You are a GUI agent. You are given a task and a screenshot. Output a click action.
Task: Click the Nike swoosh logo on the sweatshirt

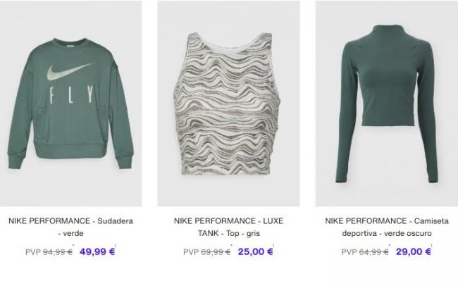point(70,72)
